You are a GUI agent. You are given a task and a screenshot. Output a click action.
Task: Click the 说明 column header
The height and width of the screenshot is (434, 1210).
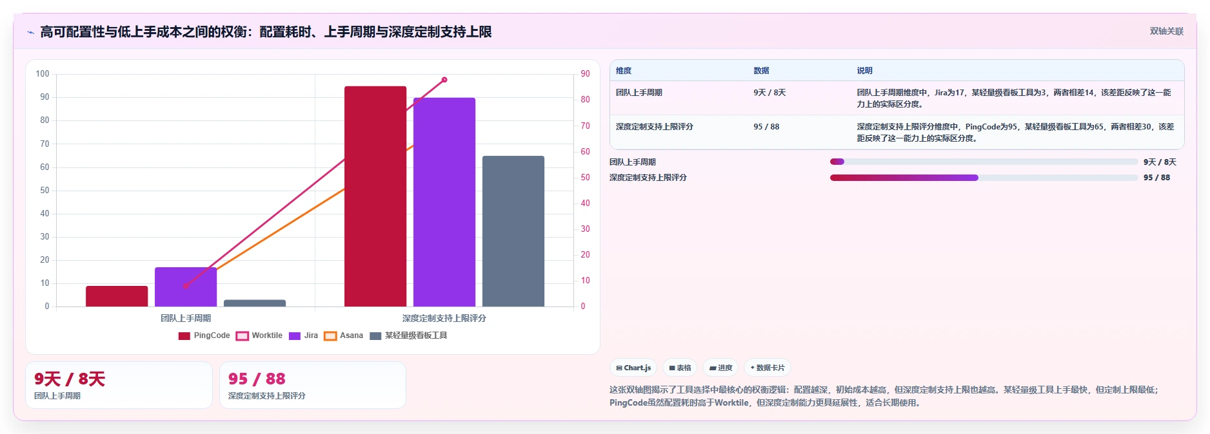(865, 71)
